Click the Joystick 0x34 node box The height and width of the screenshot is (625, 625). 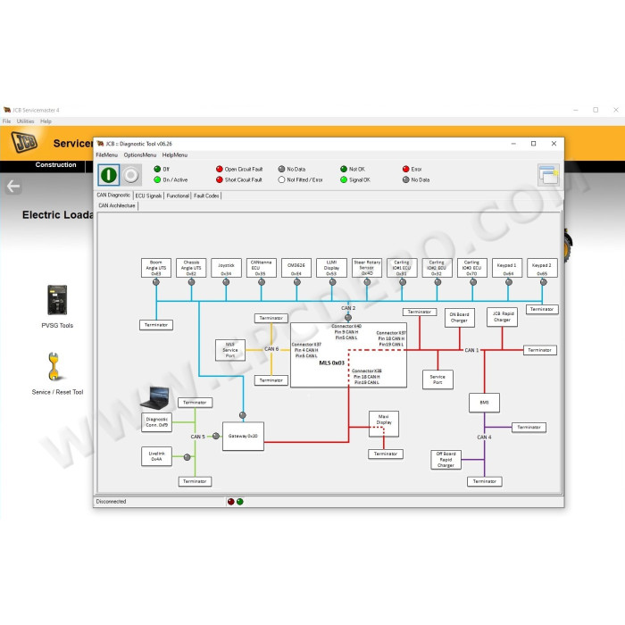coord(227,268)
